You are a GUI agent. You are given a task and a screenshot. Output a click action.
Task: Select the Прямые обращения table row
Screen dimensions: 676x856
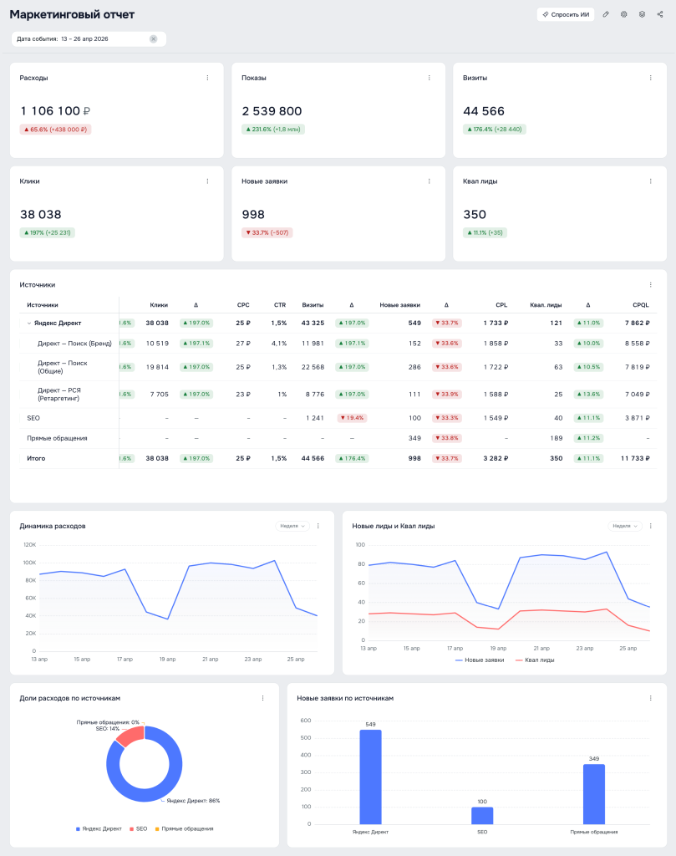[x=338, y=438]
